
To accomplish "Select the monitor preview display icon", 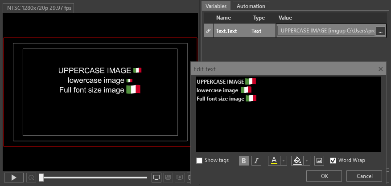I will click(x=156, y=178).
